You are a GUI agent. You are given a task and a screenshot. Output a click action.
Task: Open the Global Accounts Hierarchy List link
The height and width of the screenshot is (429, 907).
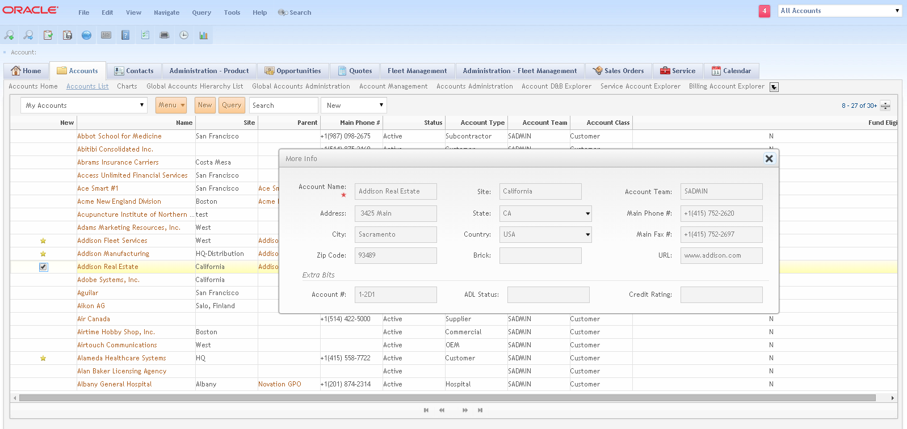point(195,86)
